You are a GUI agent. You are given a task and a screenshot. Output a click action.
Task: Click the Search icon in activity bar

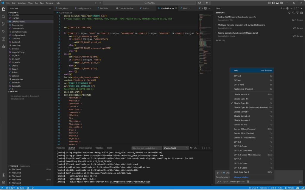4,17
